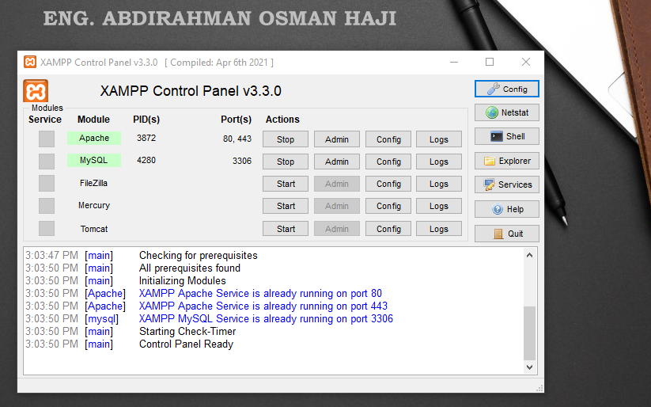Open MySQL Admin page
Viewport: 651px width, 407px height.
point(337,162)
